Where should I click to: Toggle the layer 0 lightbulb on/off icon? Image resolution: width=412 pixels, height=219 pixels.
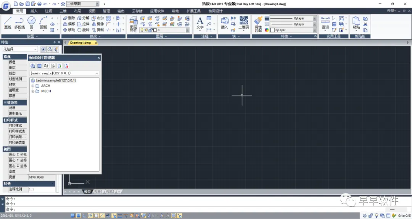tap(142, 30)
